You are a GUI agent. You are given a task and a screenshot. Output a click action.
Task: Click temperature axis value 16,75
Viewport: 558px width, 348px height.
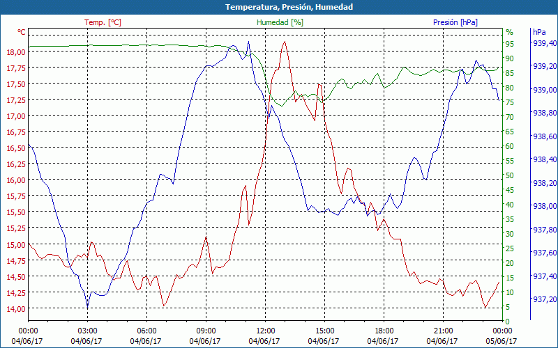click(x=16, y=132)
